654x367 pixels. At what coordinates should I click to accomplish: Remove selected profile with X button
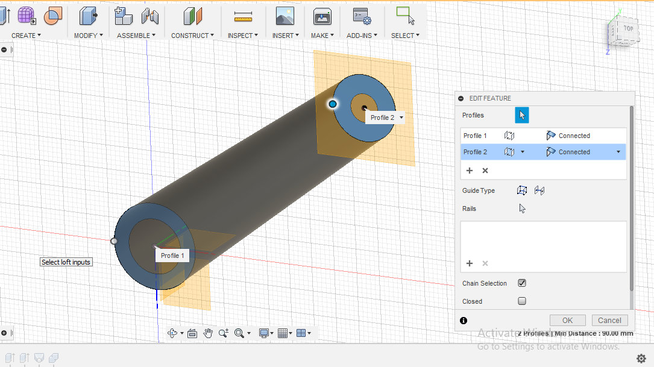(x=485, y=171)
